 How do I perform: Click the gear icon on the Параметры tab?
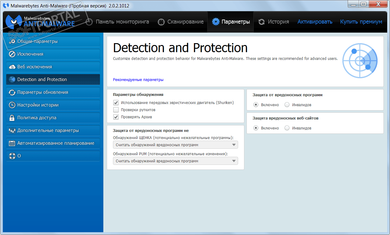pos(216,22)
